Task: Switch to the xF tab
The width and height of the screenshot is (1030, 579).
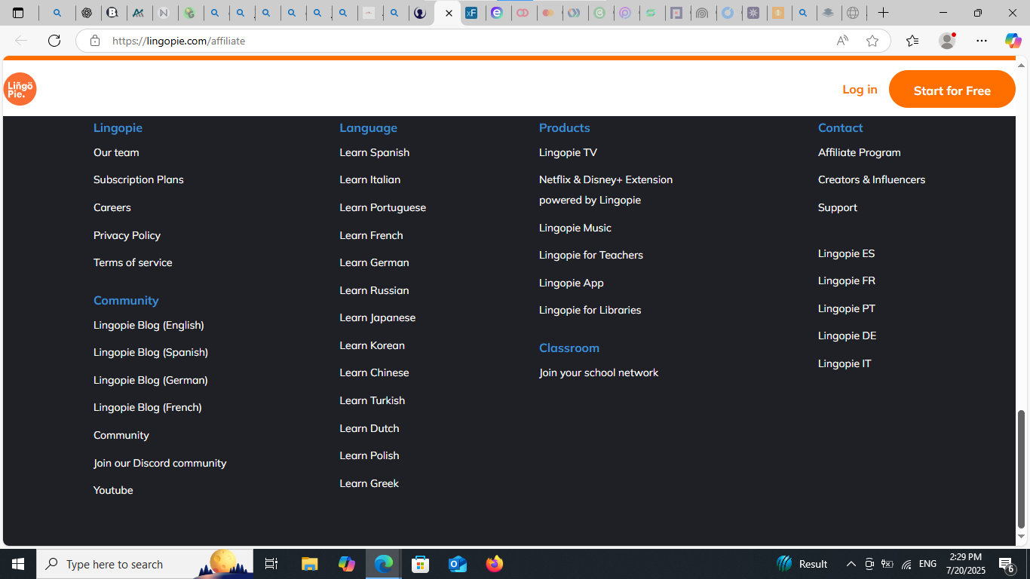Action: [x=471, y=13]
